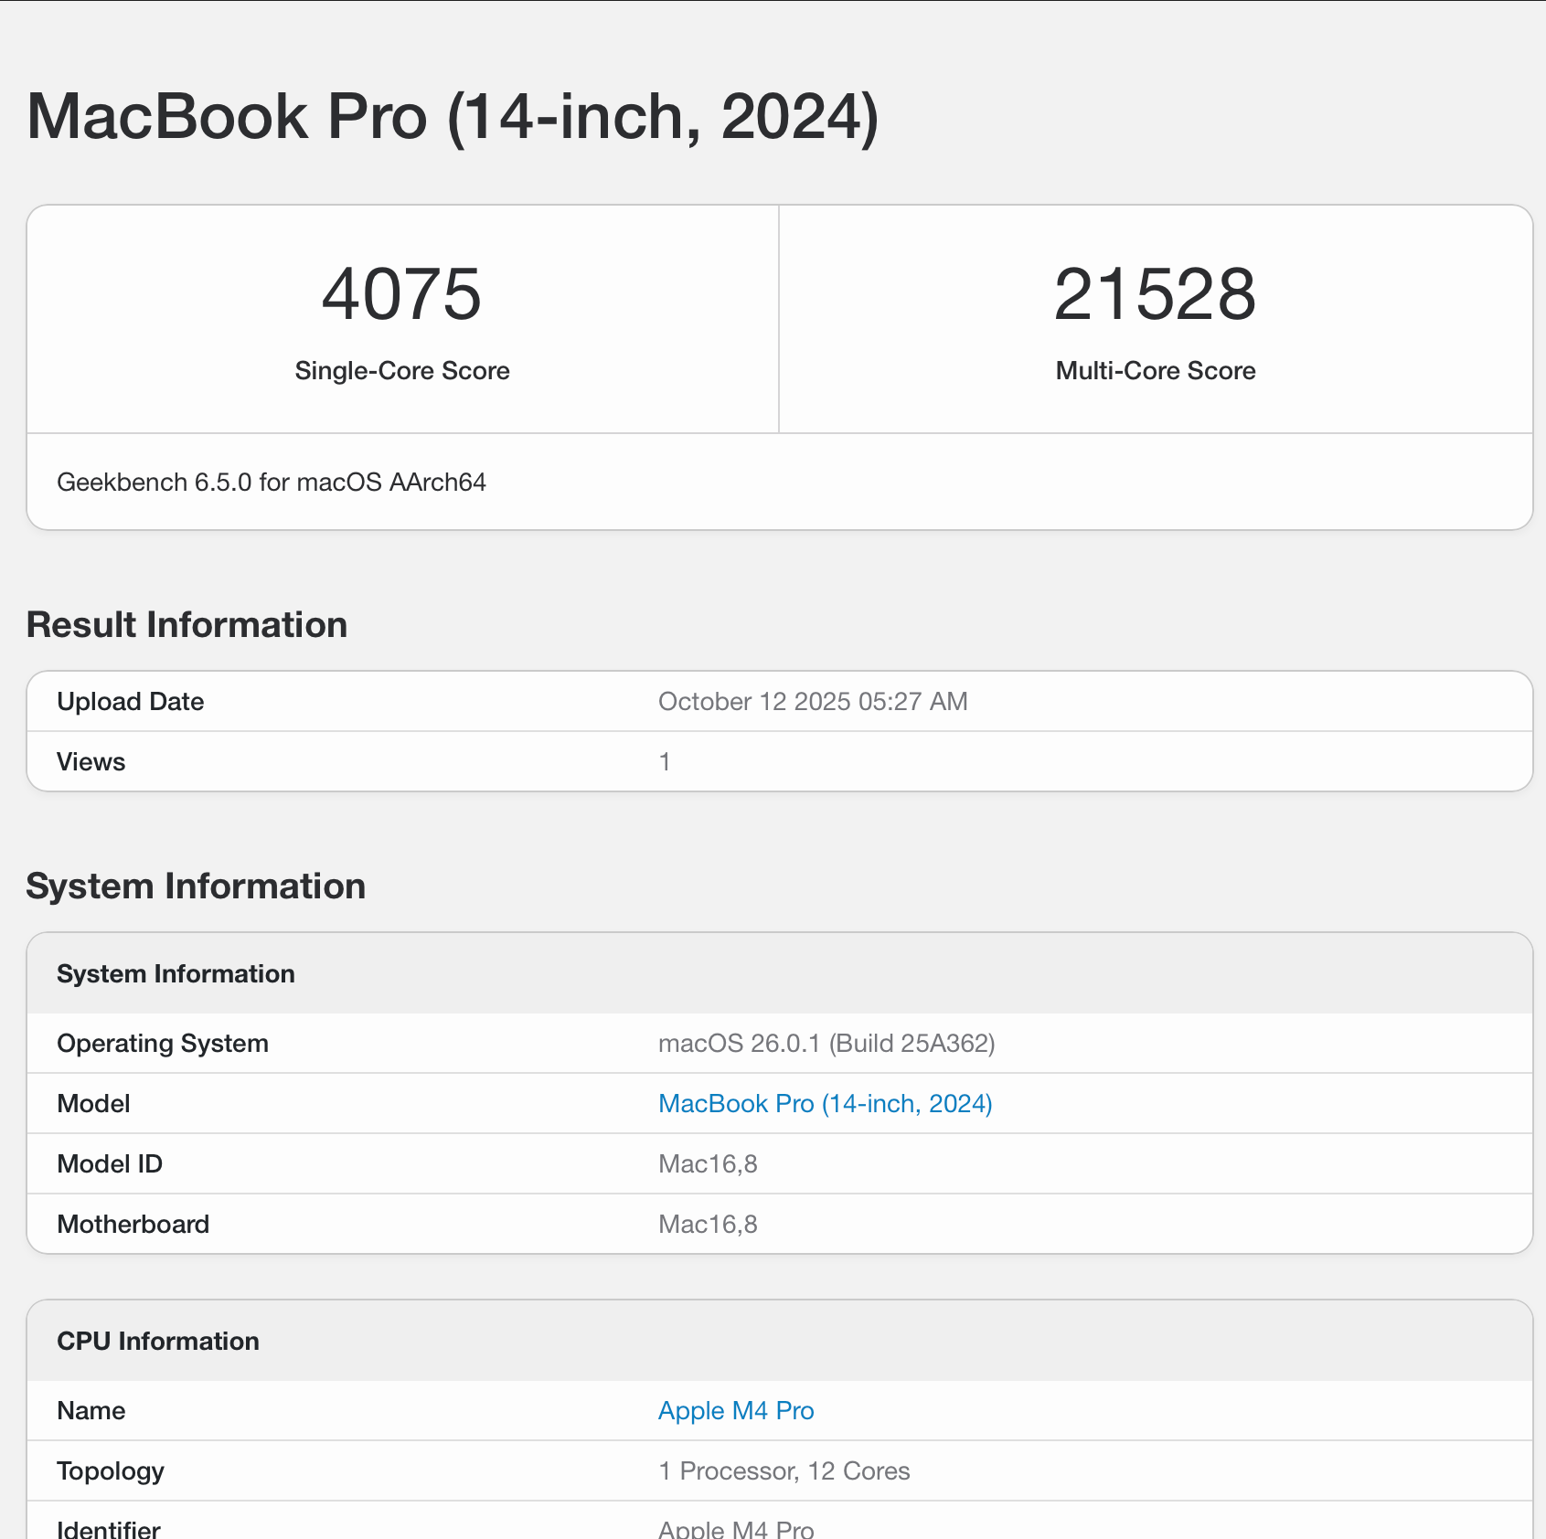Screen dimensions: 1546x1539
Task: Click the 21528 multi-core score number
Action: click(1155, 294)
